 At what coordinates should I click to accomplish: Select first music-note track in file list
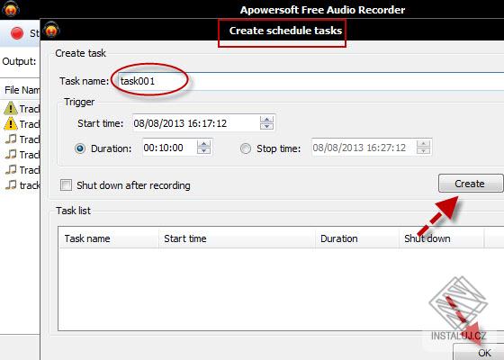[22, 139]
